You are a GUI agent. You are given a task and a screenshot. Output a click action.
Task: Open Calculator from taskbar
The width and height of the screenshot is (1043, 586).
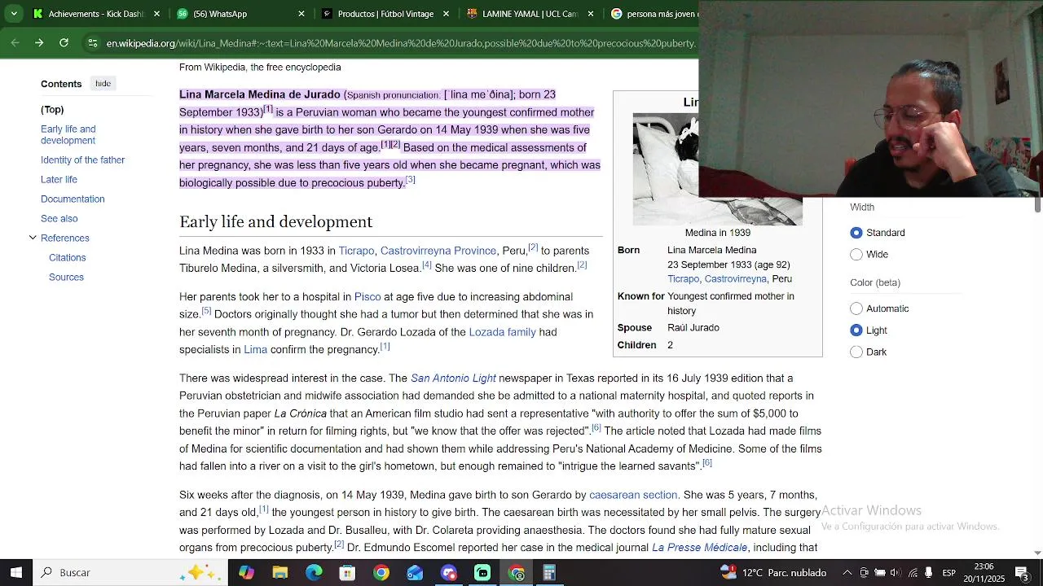549,573
